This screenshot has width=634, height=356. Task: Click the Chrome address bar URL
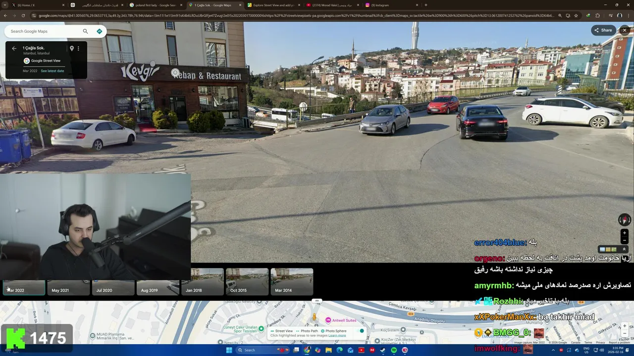297,15
